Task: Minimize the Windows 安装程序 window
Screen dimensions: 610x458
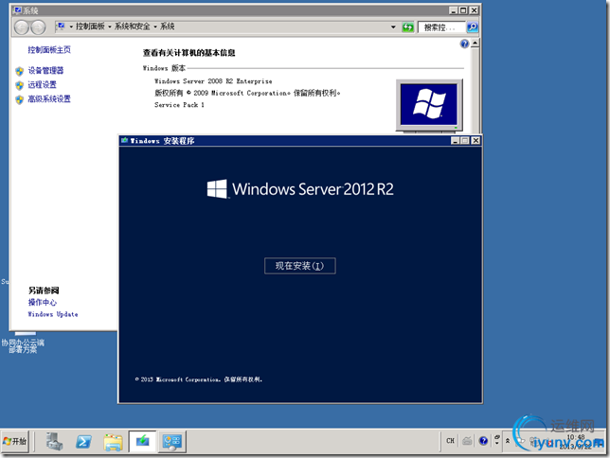Action: pyautogui.click(x=456, y=140)
